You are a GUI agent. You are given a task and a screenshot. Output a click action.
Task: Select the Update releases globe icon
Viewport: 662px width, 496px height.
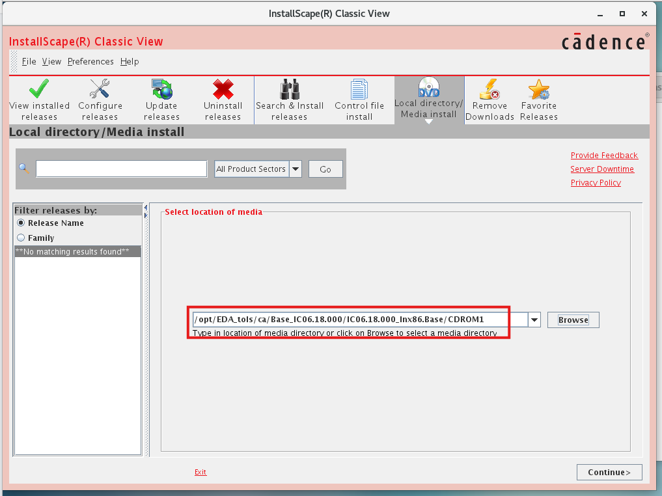[x=161, y=89]
